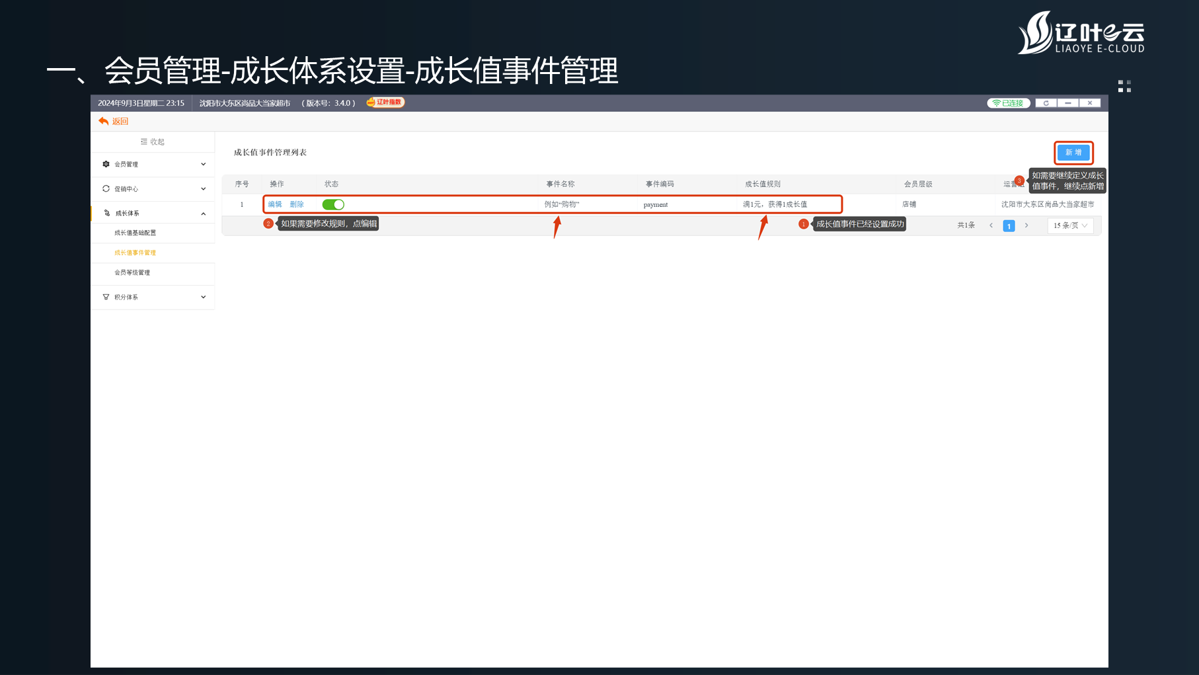Click the refresh icon in title bar
Image resolution: width=1199 pixels, height=675 pixels.
coord(1046,103)
